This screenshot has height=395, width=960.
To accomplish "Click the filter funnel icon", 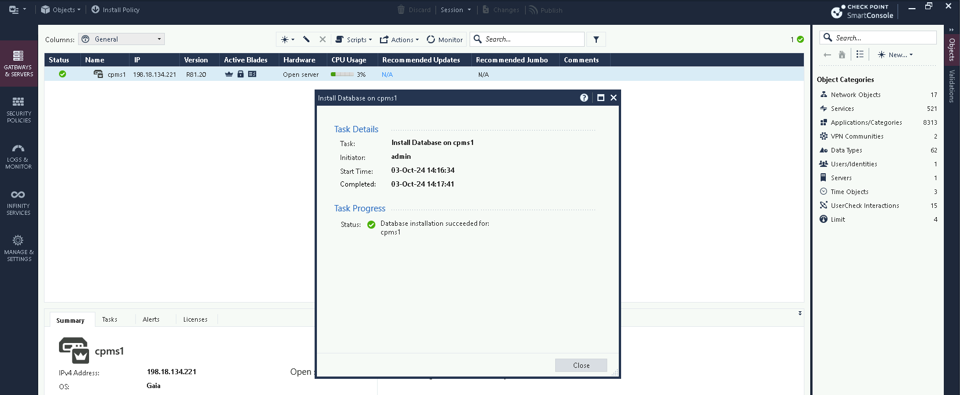I will pos(596,39).
